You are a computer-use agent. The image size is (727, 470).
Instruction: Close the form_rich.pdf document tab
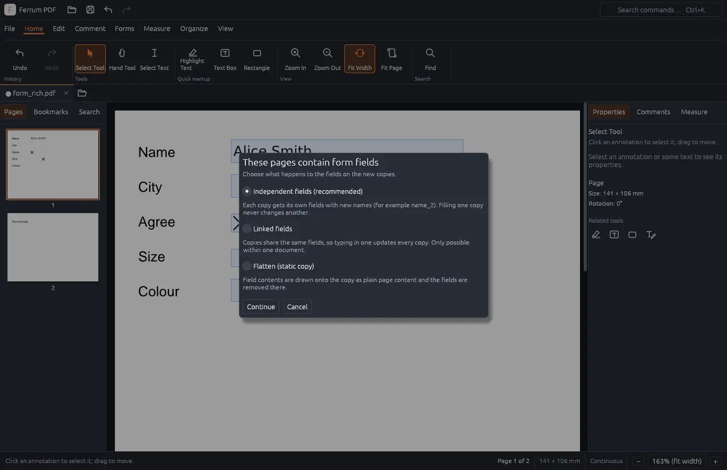tap(66, 93)
